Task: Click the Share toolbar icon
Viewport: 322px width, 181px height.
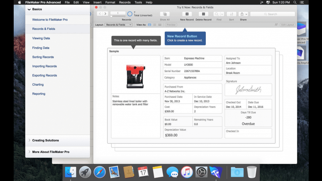Action: tap(242, 14)
